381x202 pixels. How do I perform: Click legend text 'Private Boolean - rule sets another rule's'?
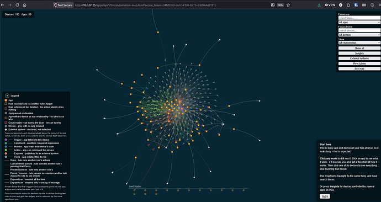pyautogui.click(x=31, y=169)
